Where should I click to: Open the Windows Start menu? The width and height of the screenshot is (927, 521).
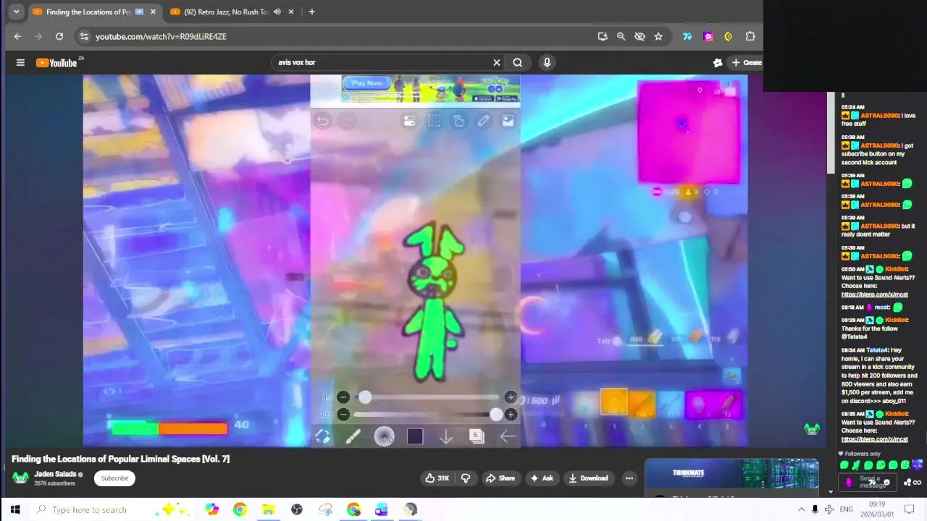(x=14, y=509)
